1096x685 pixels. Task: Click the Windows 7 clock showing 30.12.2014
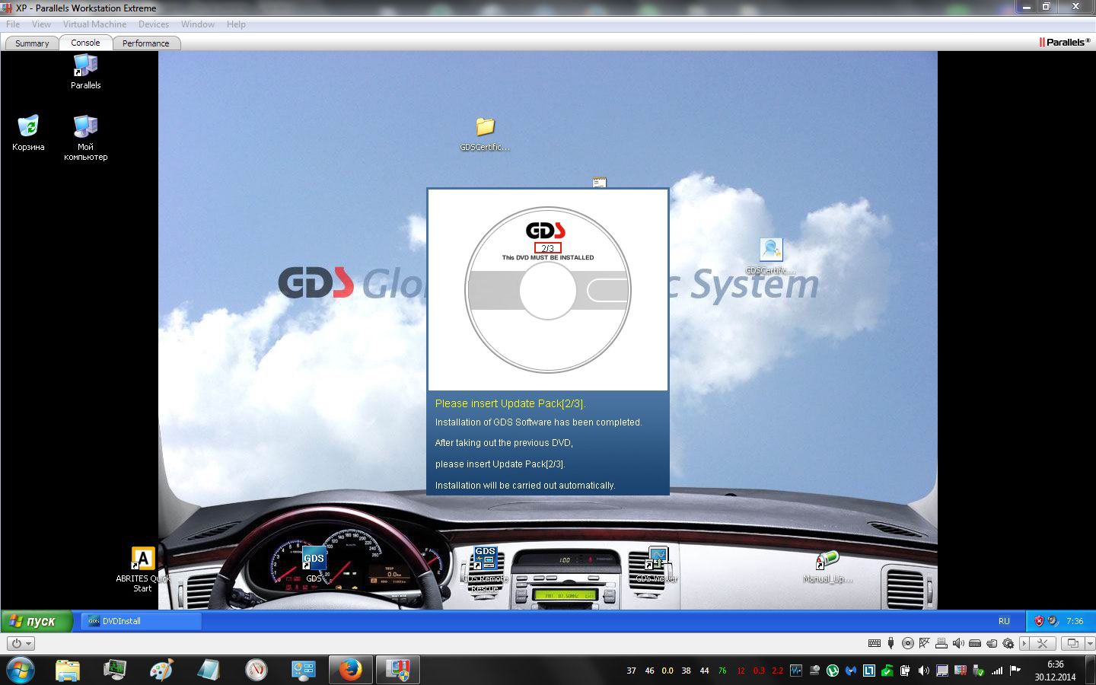1055,671
